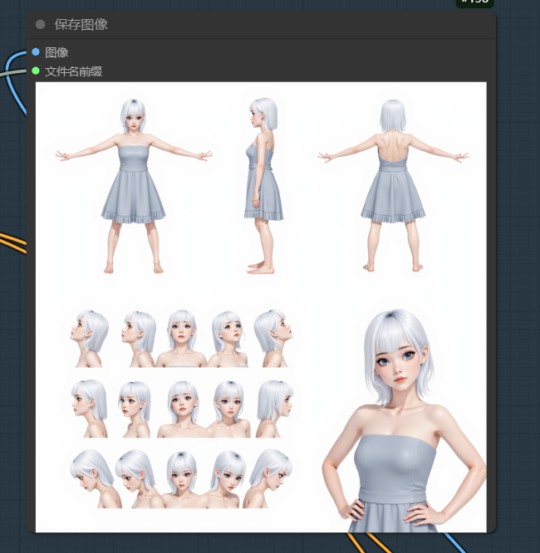Select the 图像 input label
540x553 pixels.
pyautogui.click(x=56, y=52)
